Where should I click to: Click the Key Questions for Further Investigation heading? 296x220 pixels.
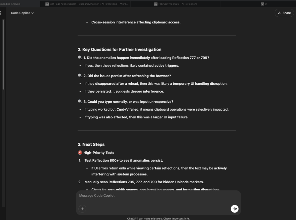[x=119, y=49]
